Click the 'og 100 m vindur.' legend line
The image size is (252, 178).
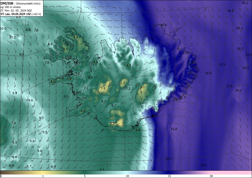pyautogui.click(x=11, y=7)
